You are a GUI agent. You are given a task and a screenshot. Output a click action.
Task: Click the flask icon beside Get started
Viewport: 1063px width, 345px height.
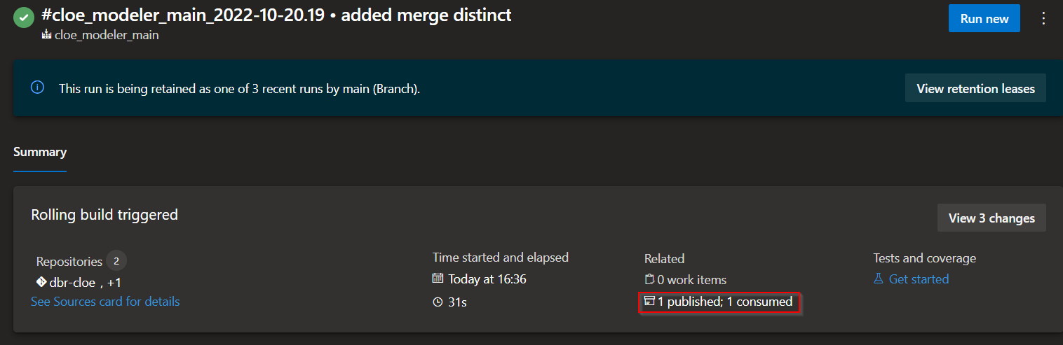point(879,279)
